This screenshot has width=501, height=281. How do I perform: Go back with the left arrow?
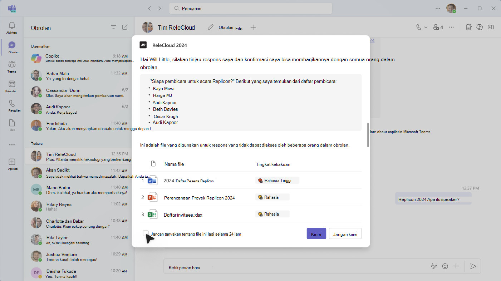tap(149, 8)
